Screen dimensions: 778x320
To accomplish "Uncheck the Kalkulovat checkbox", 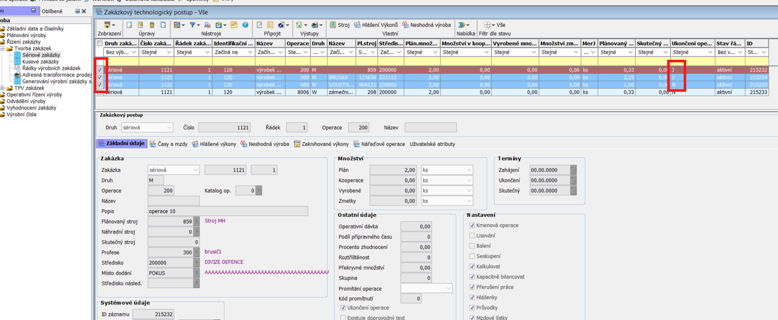I will click(472, 266).
